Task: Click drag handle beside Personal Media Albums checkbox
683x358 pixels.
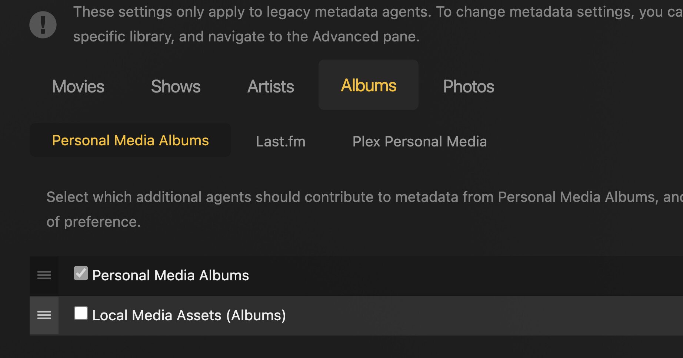Action: pyautogui.click(x=44, y=275)
